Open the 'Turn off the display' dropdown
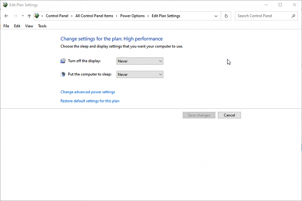Screen dimensions: 302x201 [140, 61]
